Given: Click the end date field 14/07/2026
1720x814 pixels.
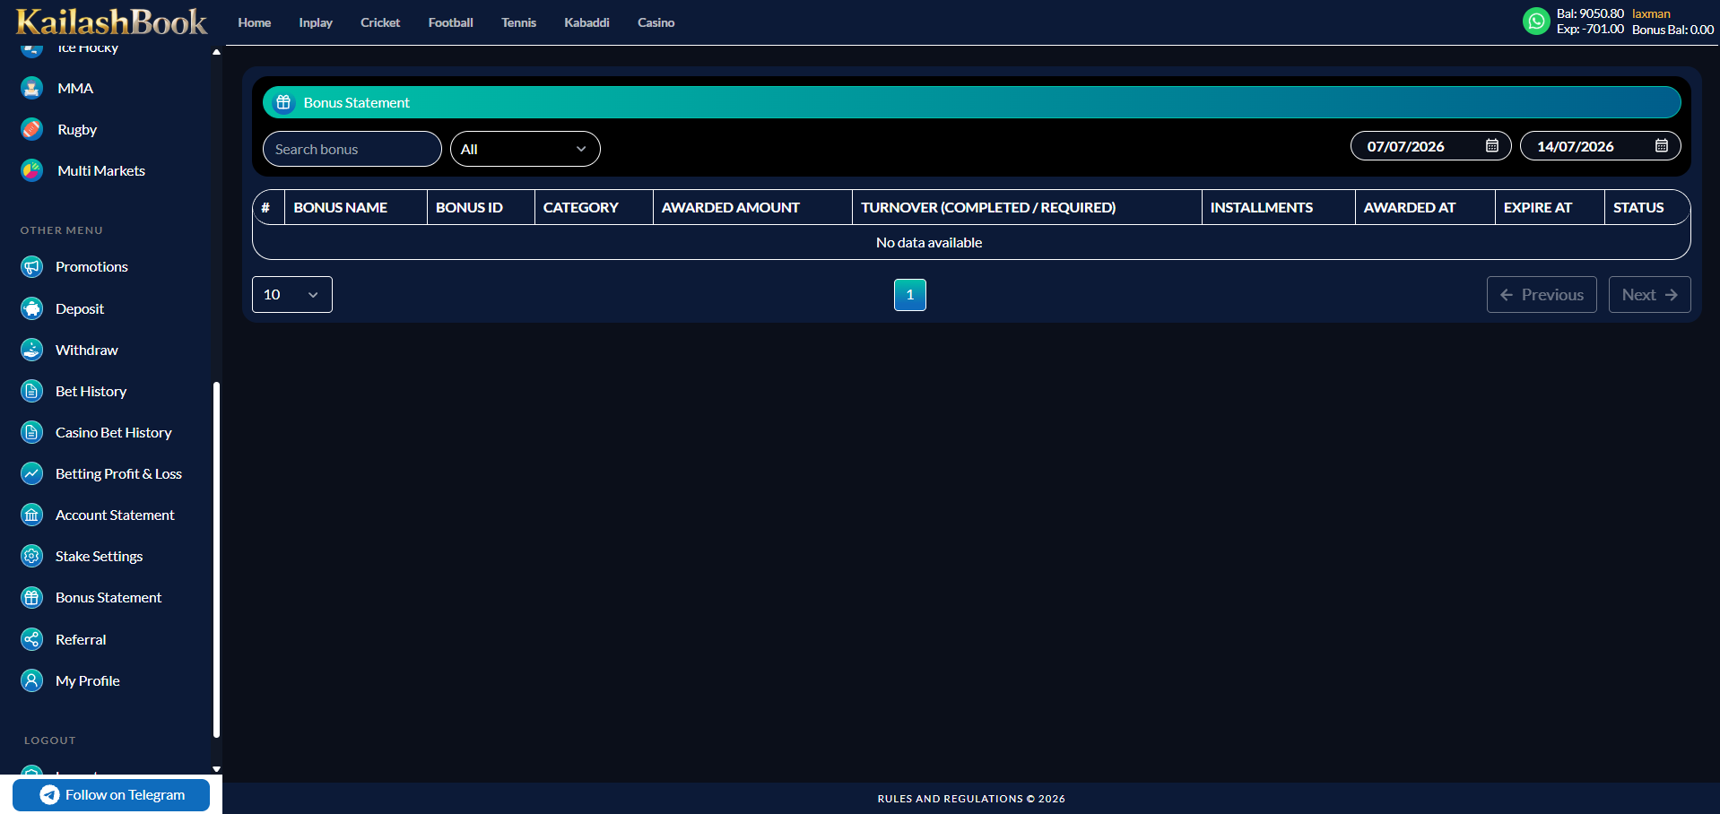Looking at the screenshot, I should tap(1600, 145).
